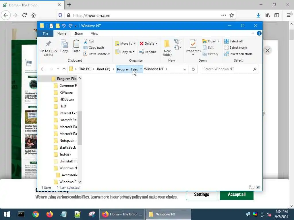Click Invert selection

coord(238,54)
